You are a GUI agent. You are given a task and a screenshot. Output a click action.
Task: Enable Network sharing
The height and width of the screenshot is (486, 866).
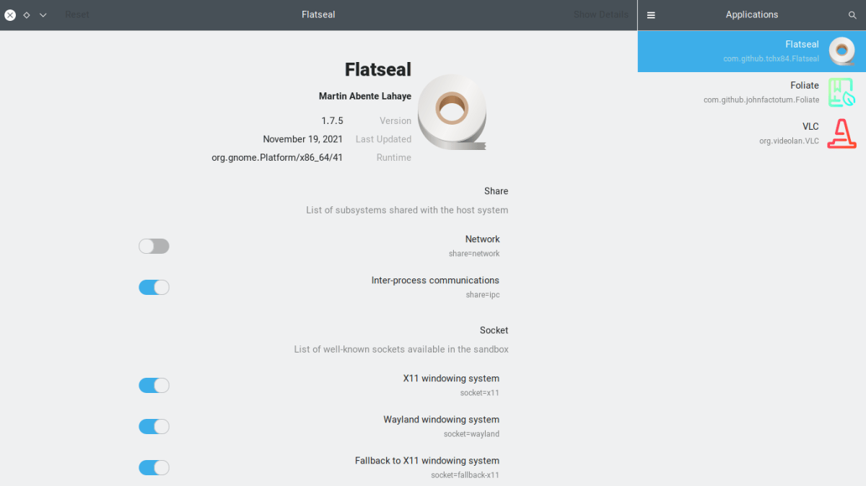154,246
